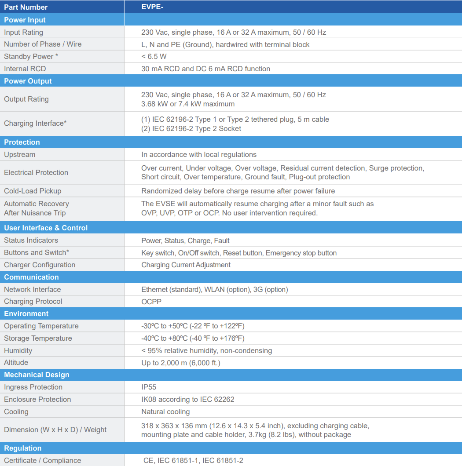Select the Internal RCD row label
Screen dimensions: 462x466
pyautogui.click(x=25, y=69)
